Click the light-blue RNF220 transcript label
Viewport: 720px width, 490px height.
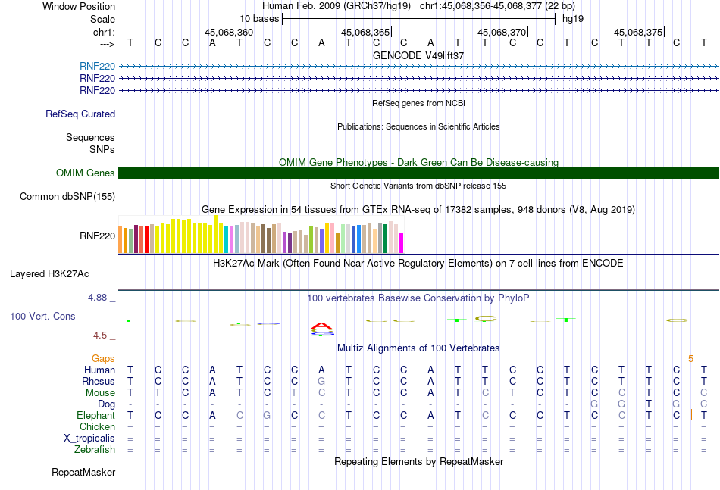click(x=97, y=66)
